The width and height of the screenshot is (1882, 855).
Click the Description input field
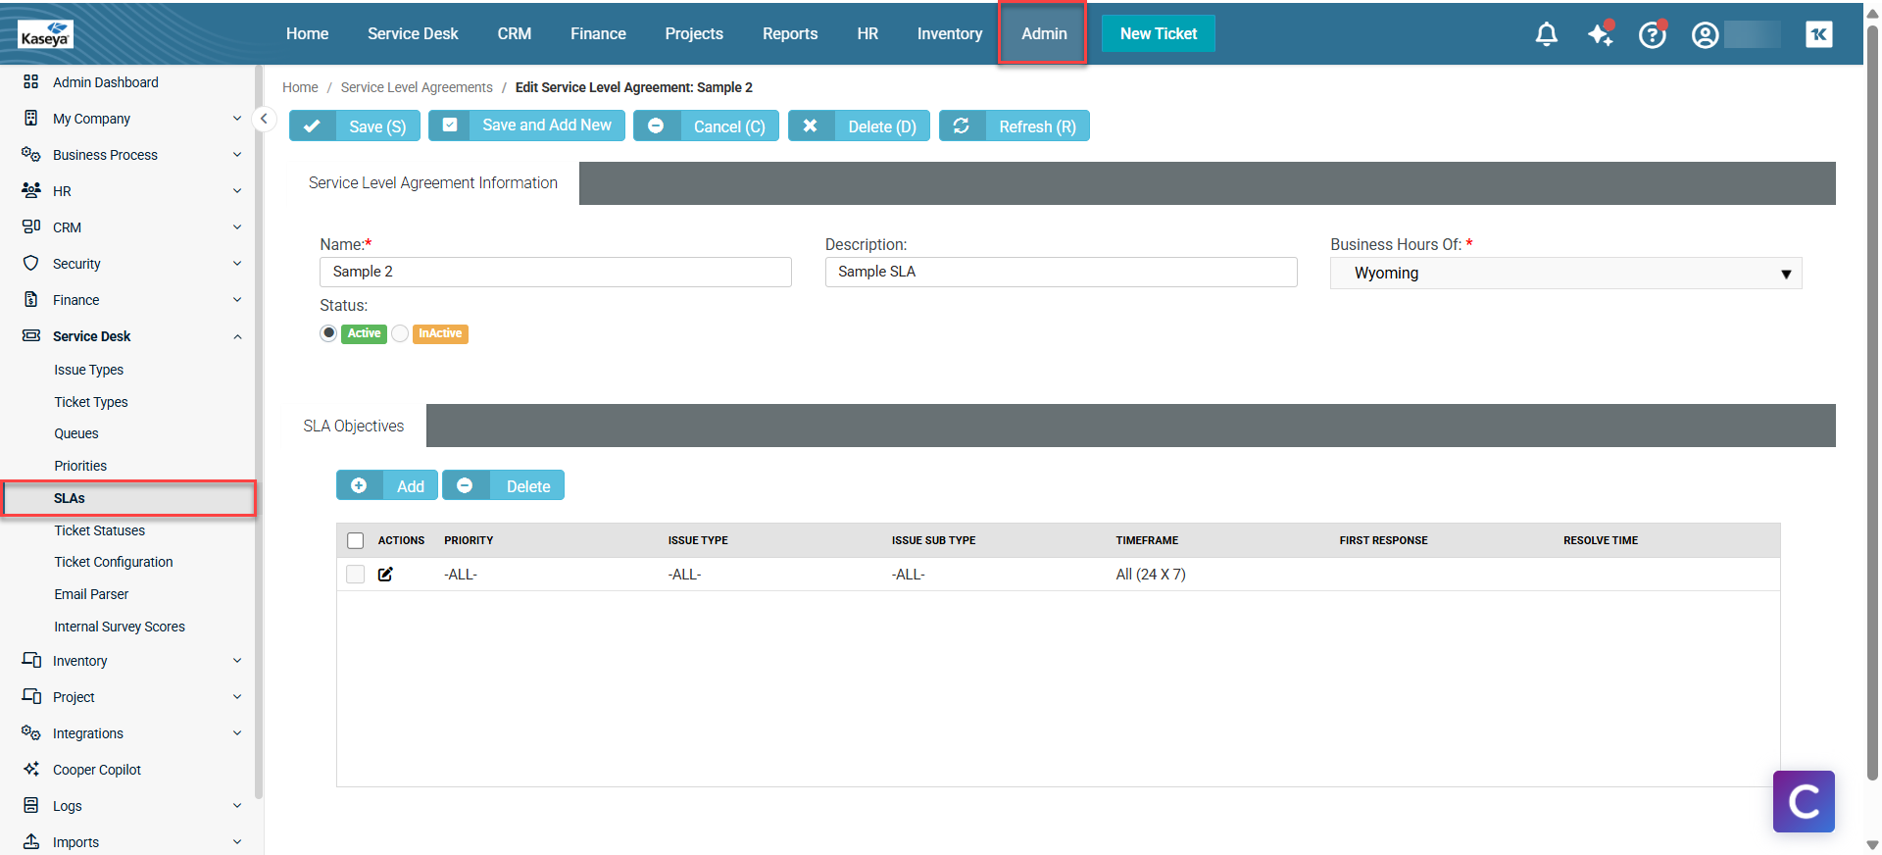(1061, 272)
